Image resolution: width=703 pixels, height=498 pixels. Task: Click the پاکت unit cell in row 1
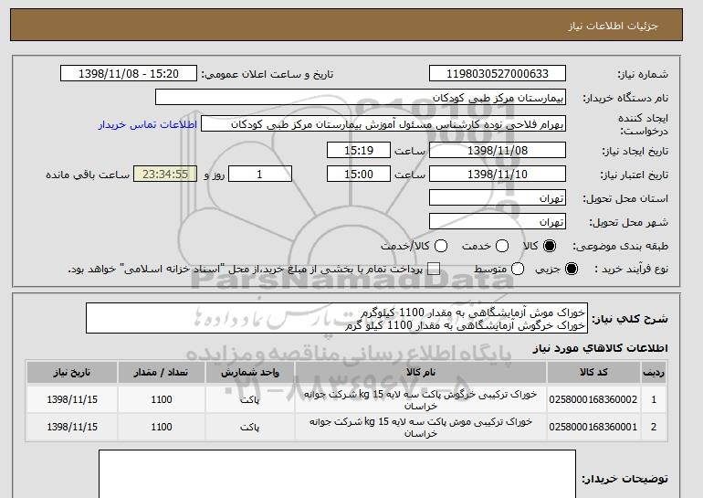click(x=250, y=399)
